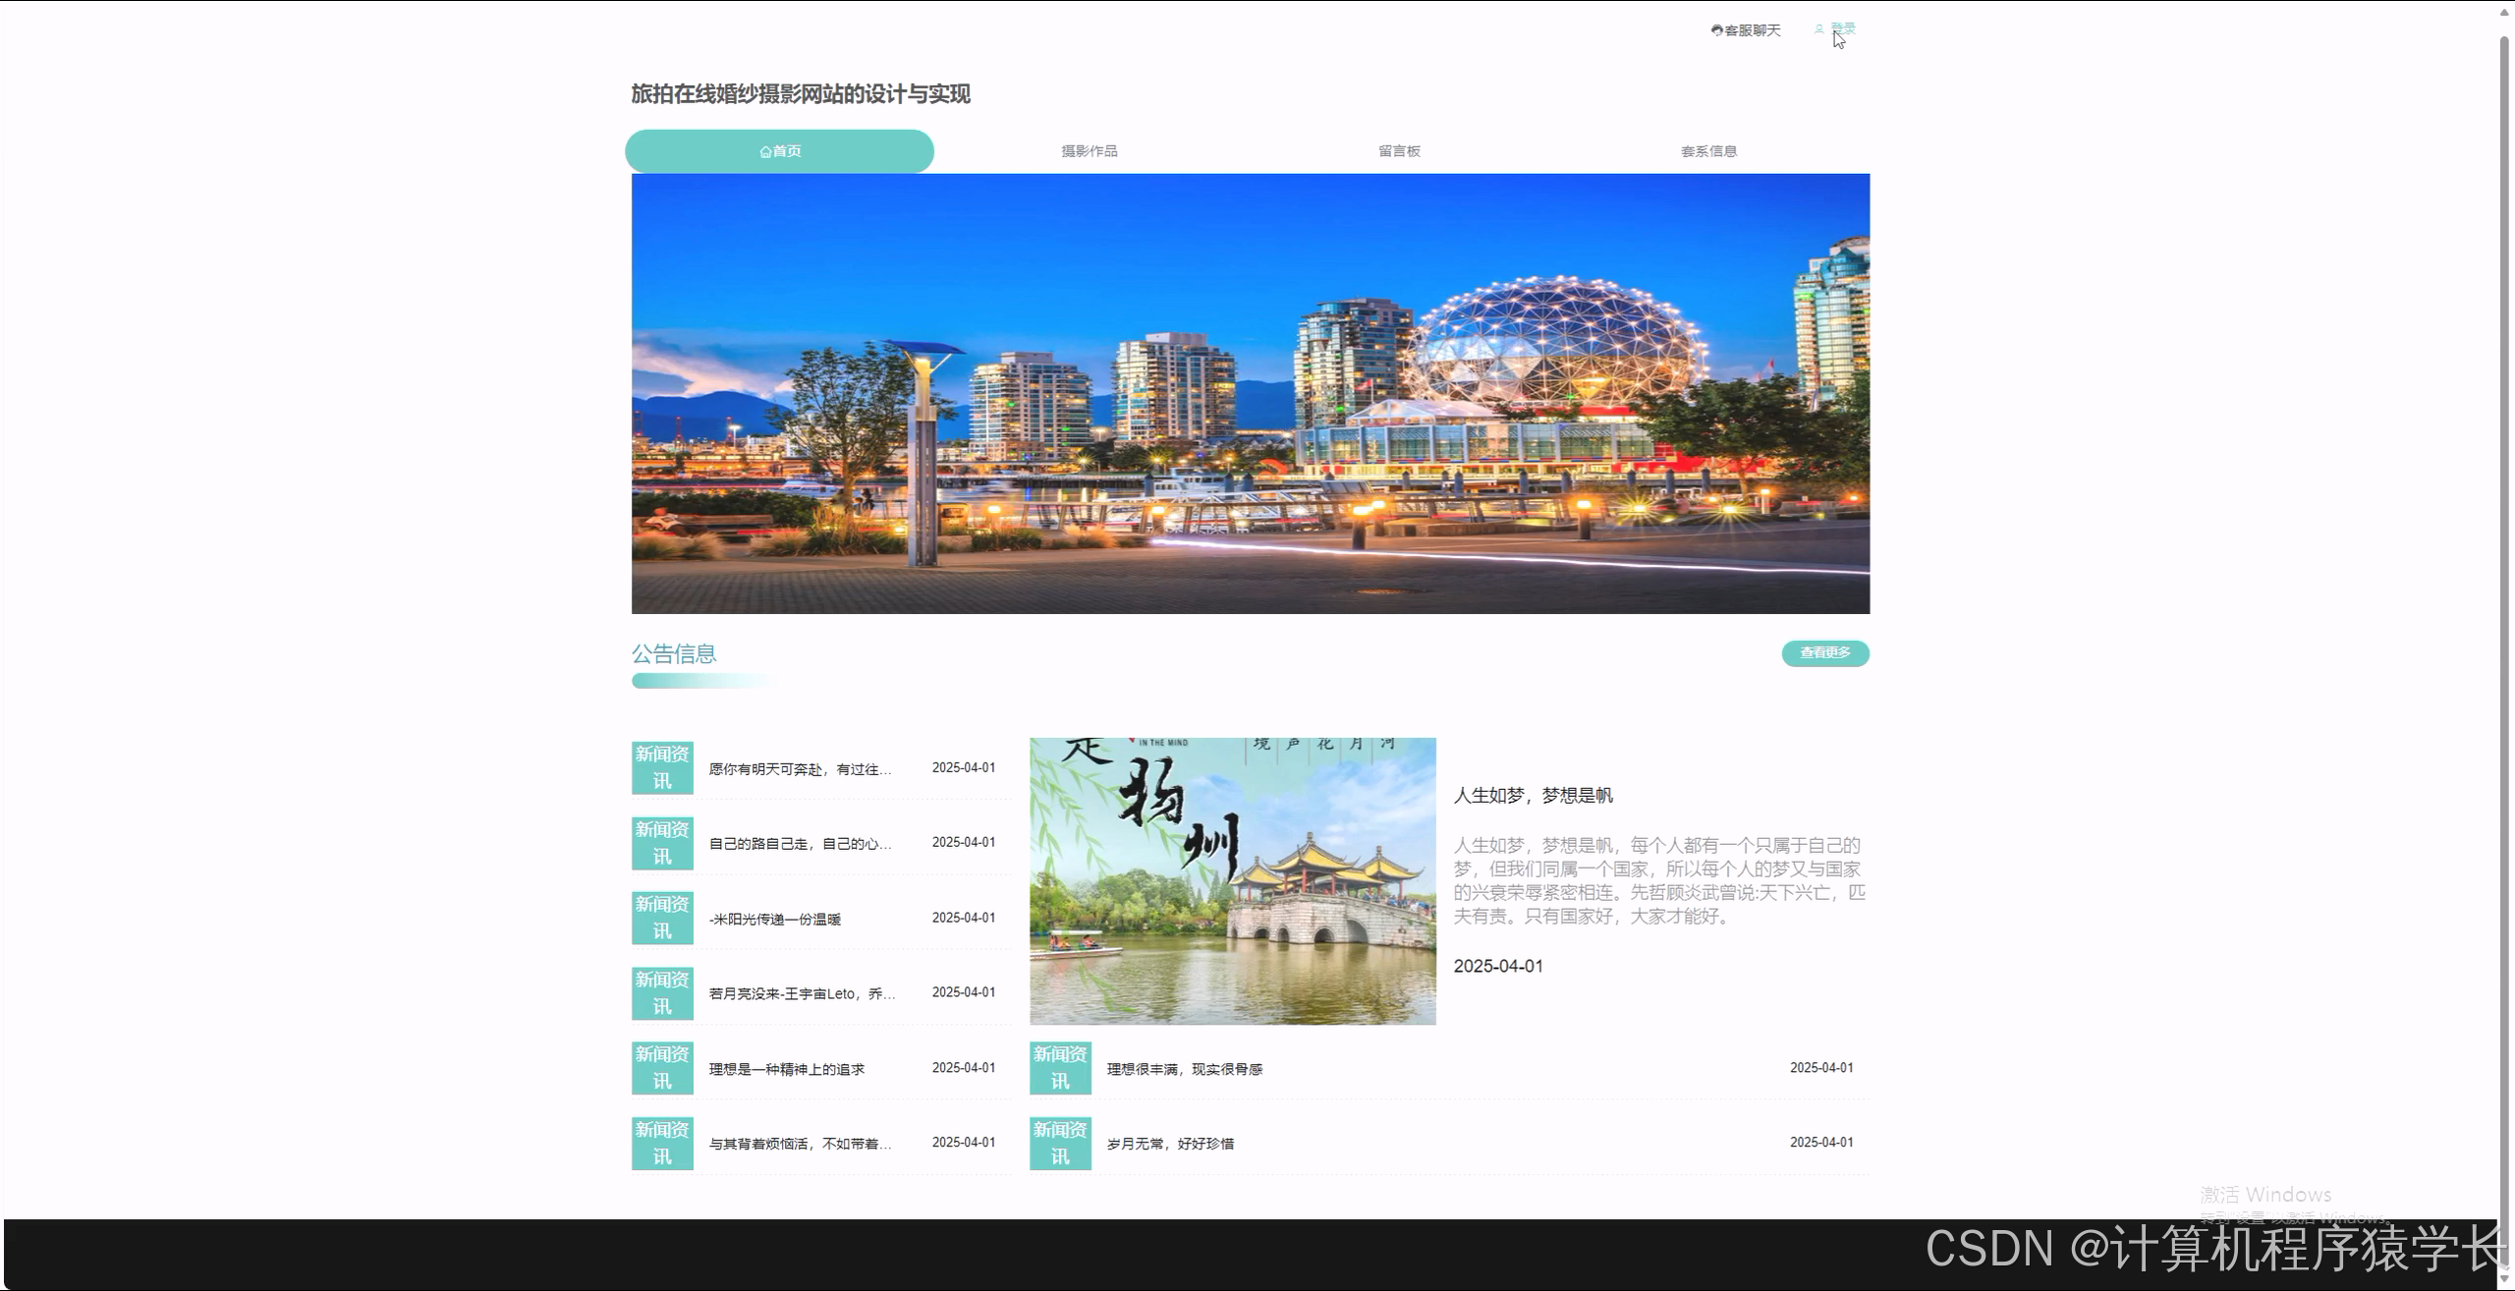Click the 扬州 featured announcement image
This screenshot has width=2515, height=1291.
click(x=1231, y=884)
